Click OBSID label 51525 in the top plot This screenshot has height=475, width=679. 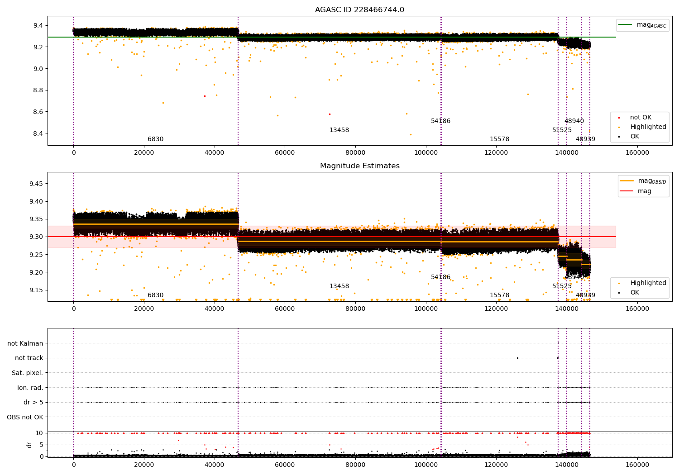tap(562, 130)
